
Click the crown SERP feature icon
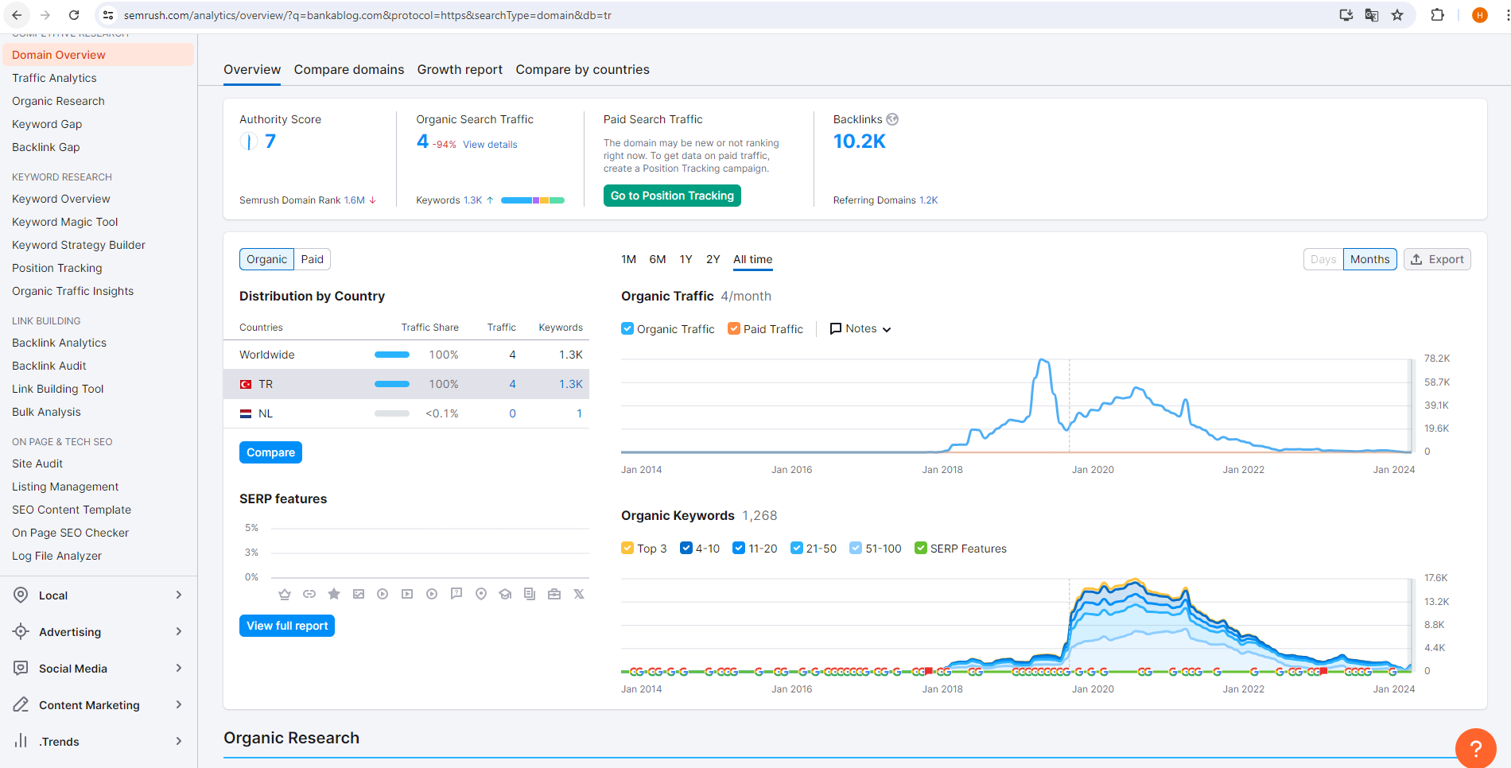(x=285, y=594)
